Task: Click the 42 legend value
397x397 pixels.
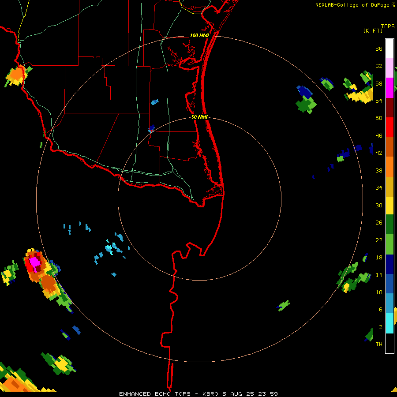Action: pyautogui.click(x=379, y=153)
